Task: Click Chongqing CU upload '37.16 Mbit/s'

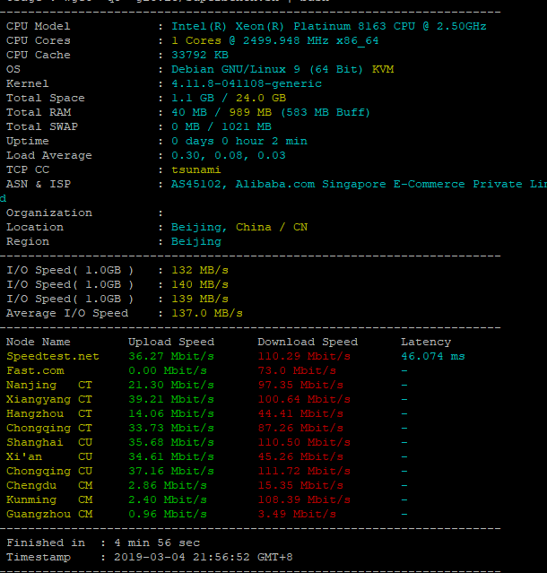Action: point(171,471)
